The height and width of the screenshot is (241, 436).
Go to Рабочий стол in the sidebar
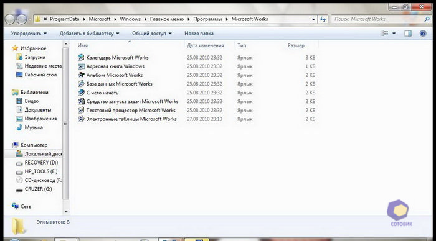[x=40, y=75]
